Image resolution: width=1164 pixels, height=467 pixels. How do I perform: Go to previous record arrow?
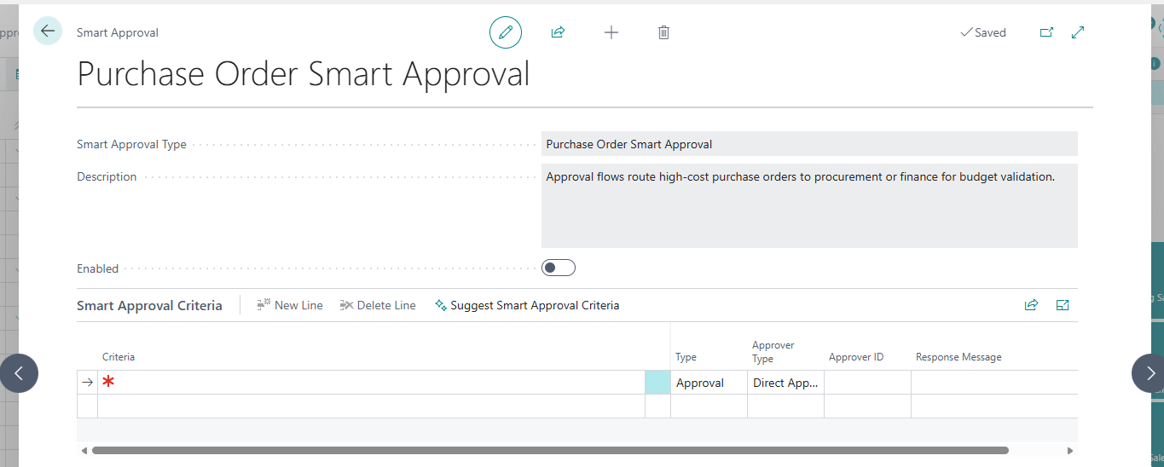pos(19,373)
